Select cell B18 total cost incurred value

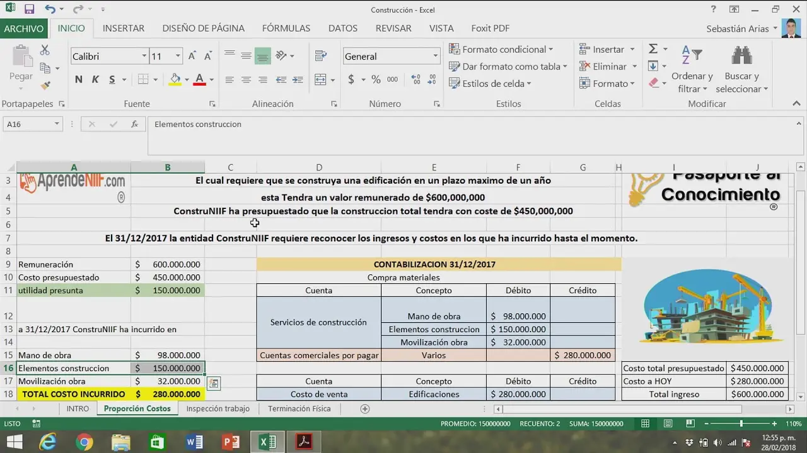168,394
